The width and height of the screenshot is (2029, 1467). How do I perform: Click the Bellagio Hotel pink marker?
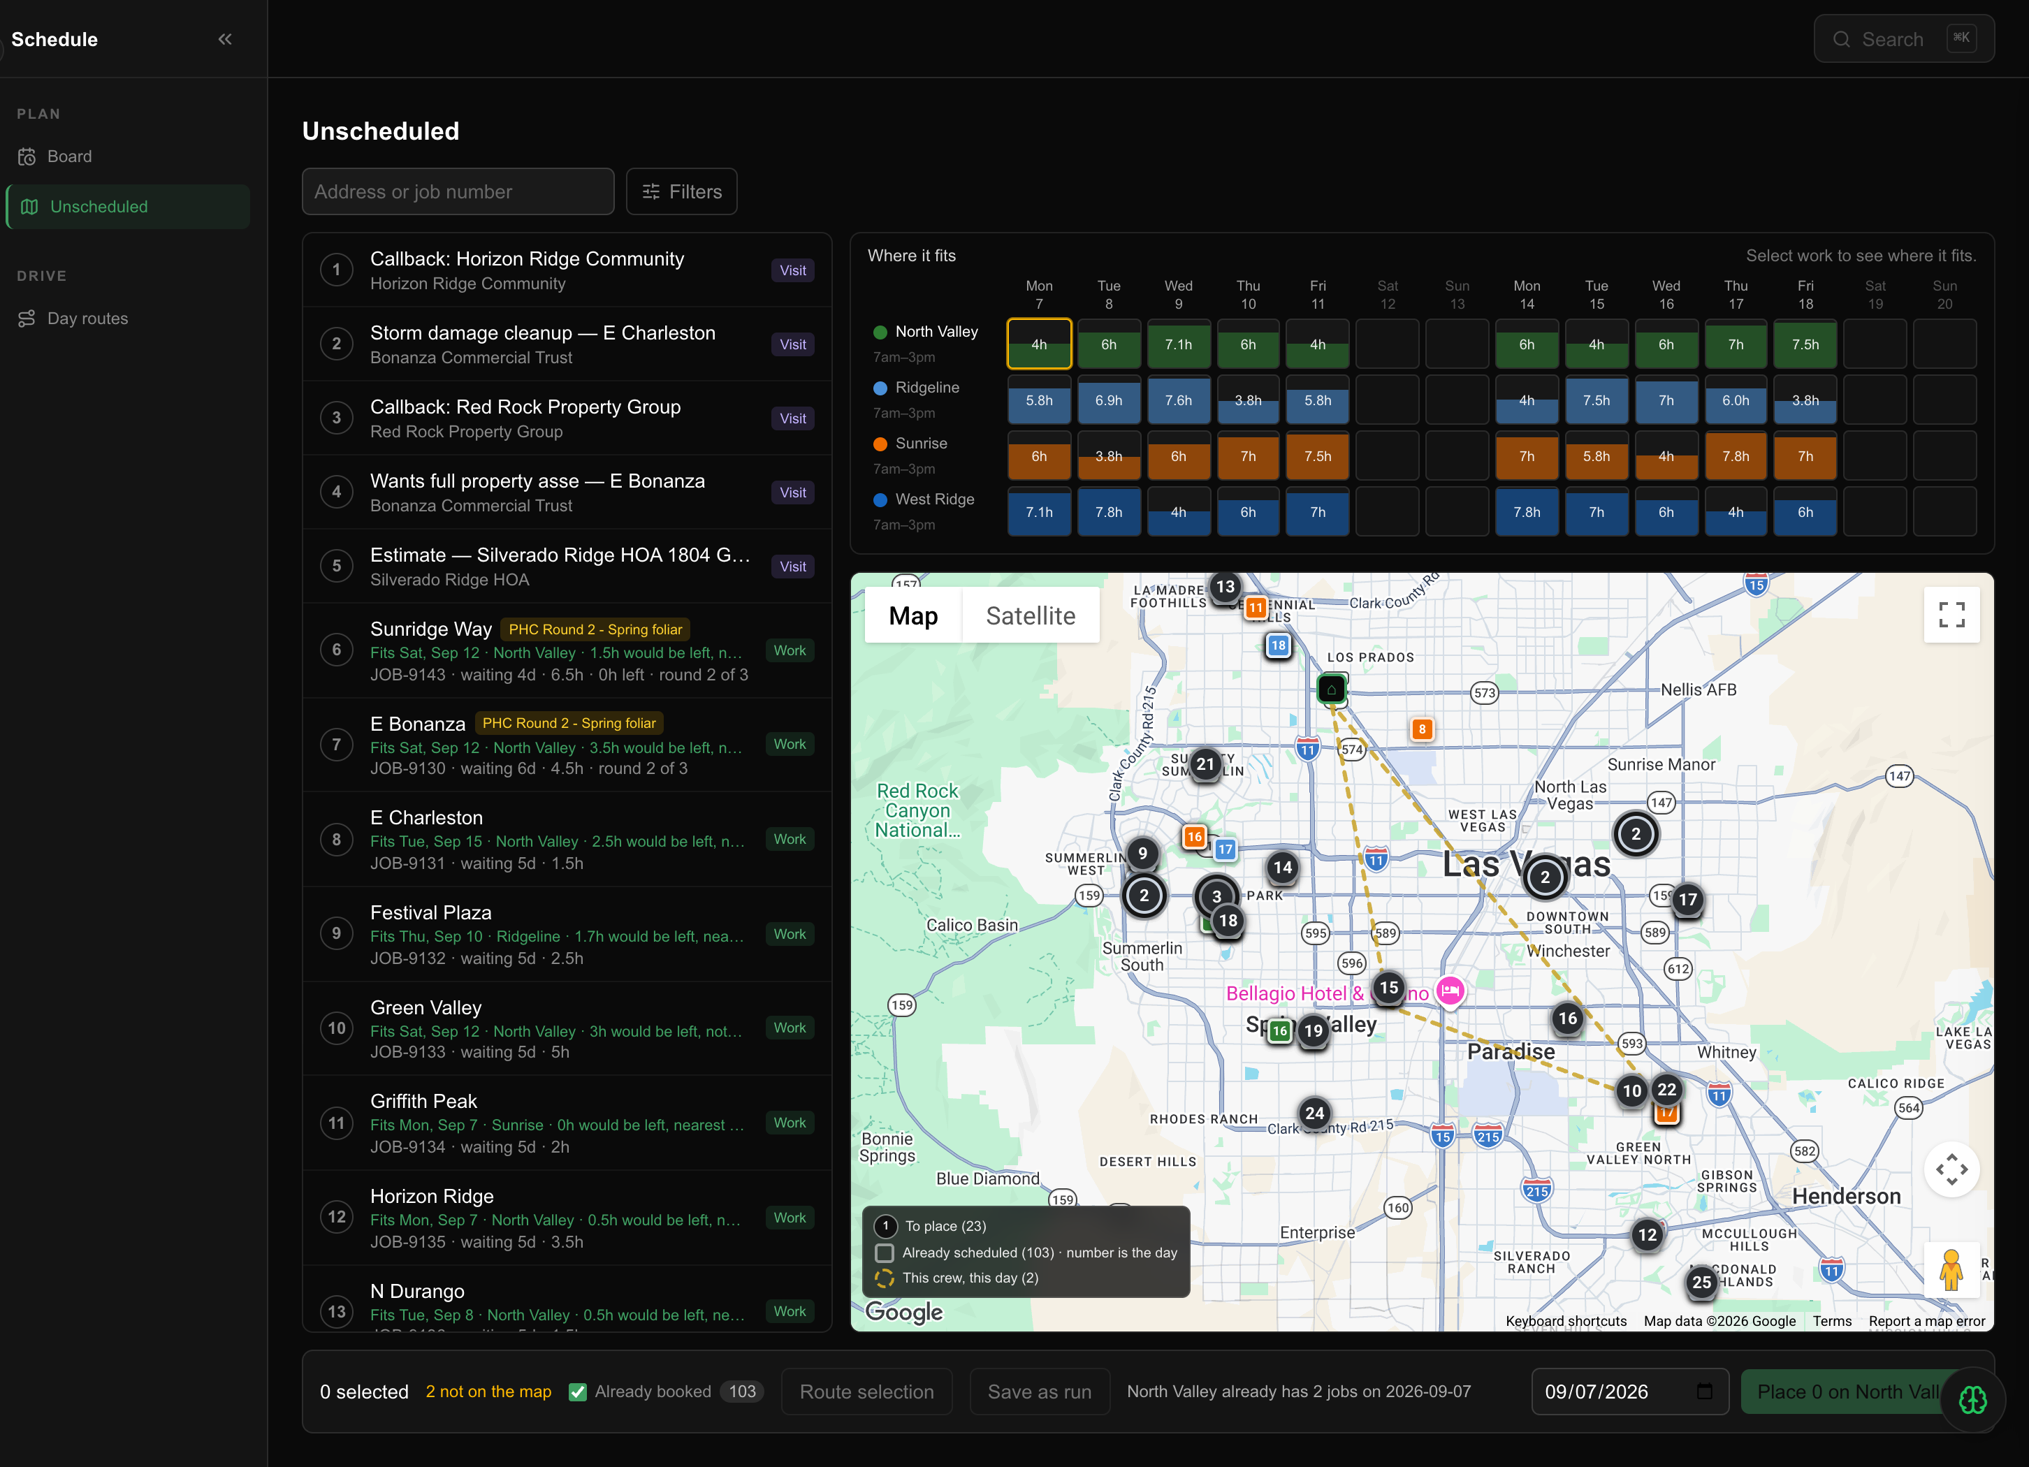pos(1449,991)
